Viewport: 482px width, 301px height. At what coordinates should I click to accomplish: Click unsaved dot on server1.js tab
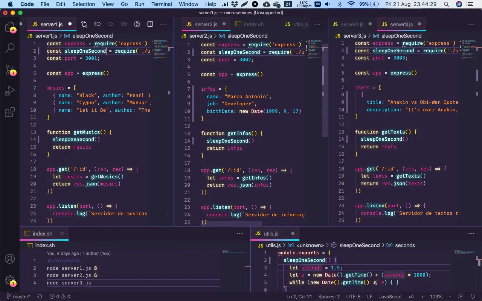tap(70, 24)
